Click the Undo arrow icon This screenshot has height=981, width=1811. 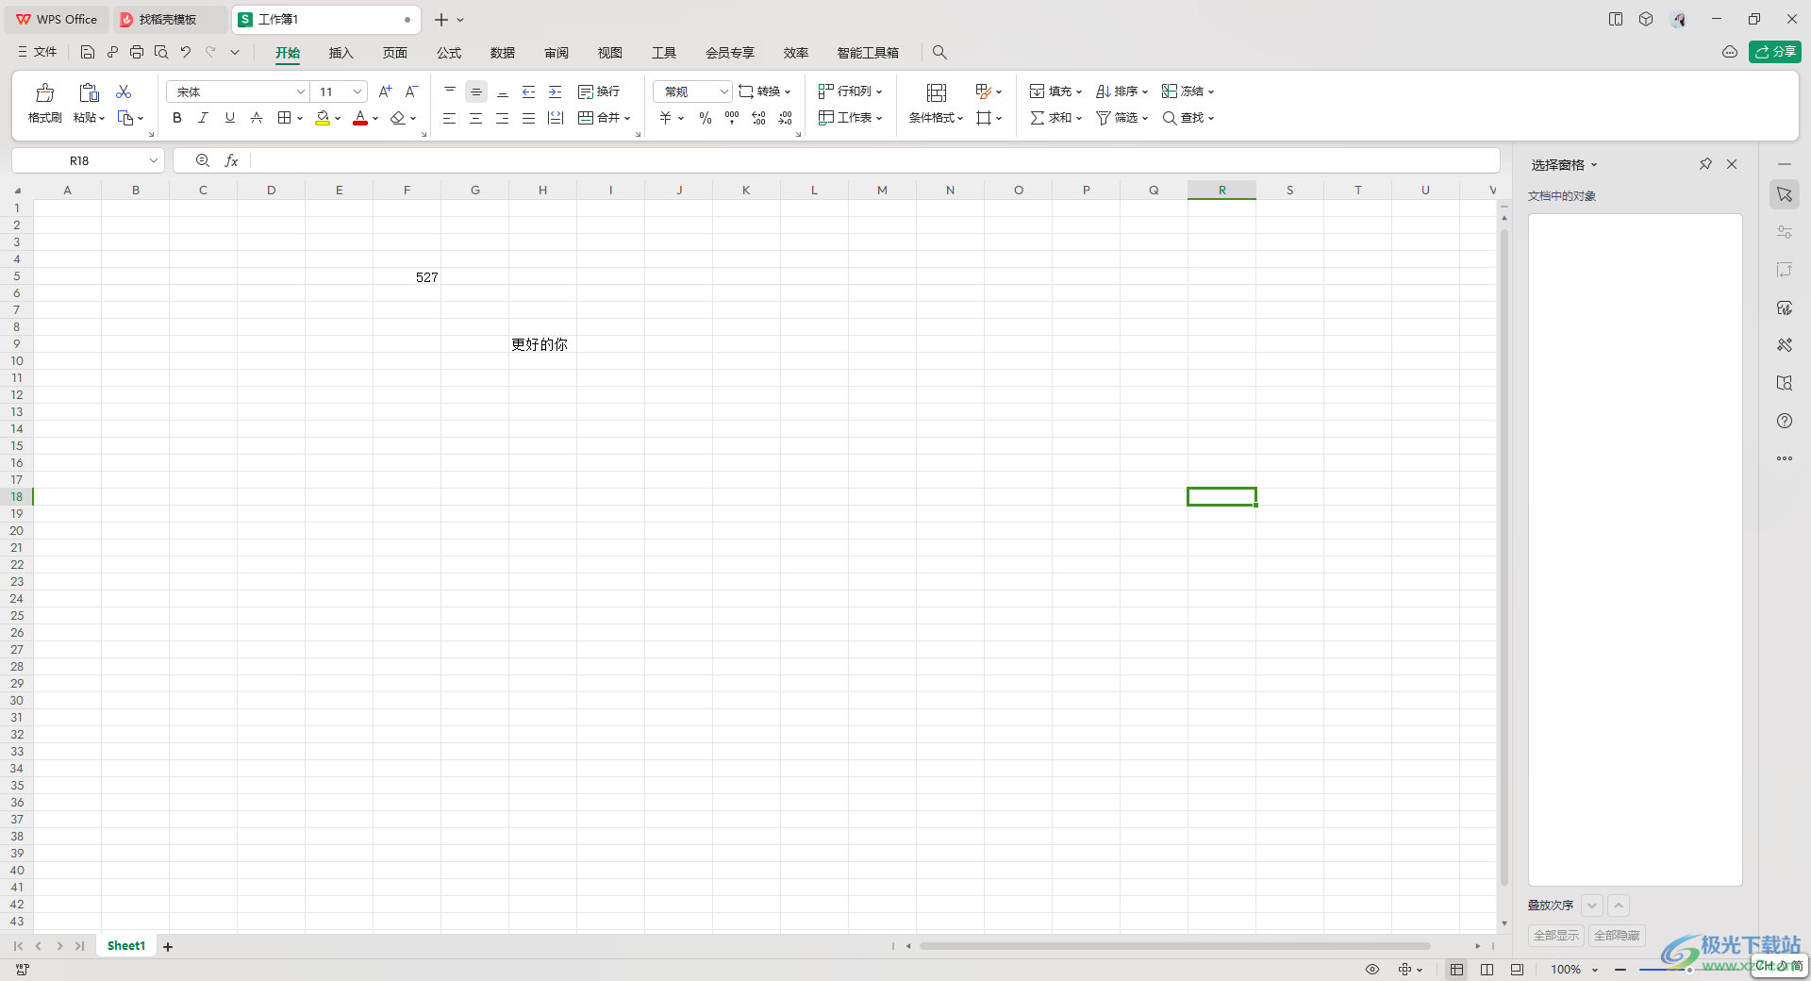[x=186, y=52]
